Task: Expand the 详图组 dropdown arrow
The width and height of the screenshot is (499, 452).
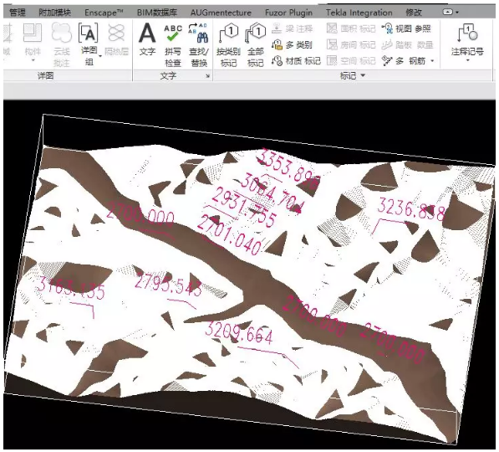Action: (x=100, y=56)
